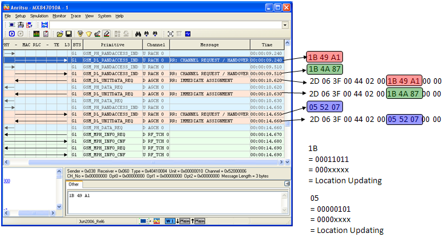Click the Anritsu logo icon in the status bar
Screen dimensions: 443x236
pyautogui.click(x=156, y=221)
